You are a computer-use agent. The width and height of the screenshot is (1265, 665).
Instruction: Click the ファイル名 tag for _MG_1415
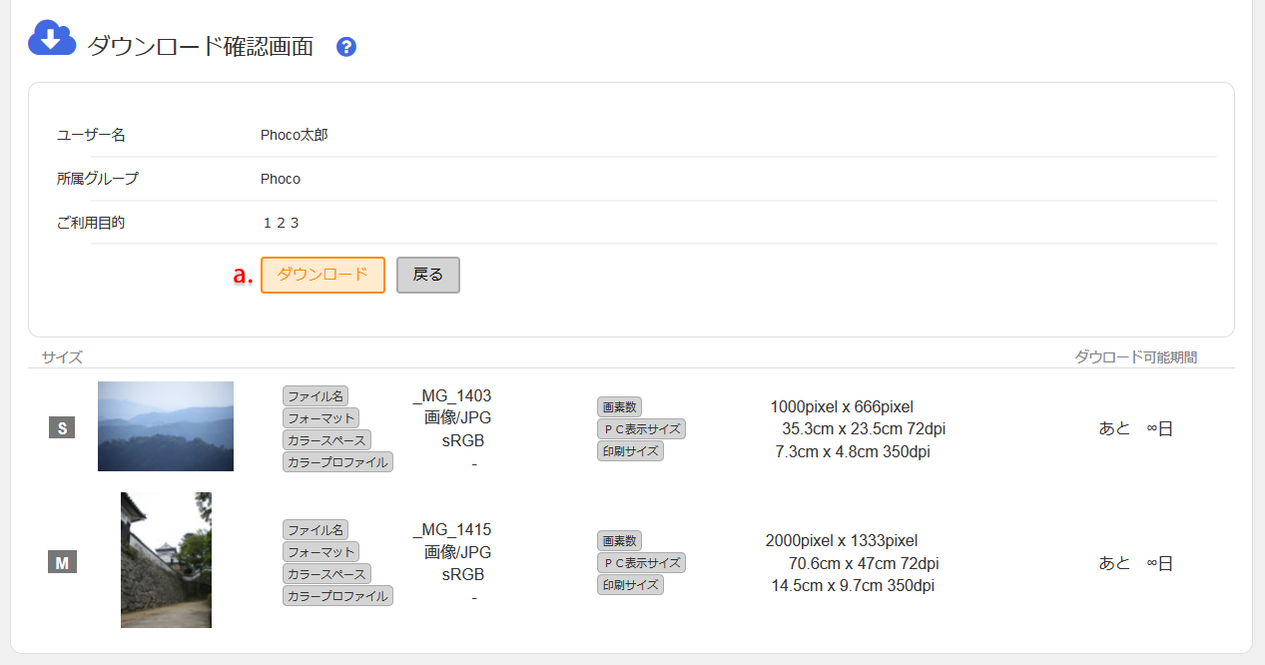(316, 530)
